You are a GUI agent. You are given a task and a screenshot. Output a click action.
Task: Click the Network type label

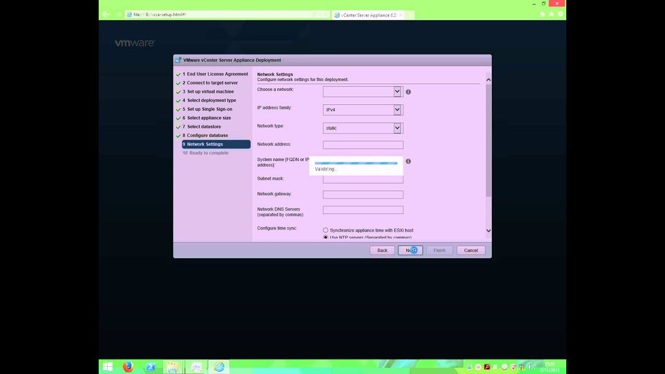[x=270, y=126]
